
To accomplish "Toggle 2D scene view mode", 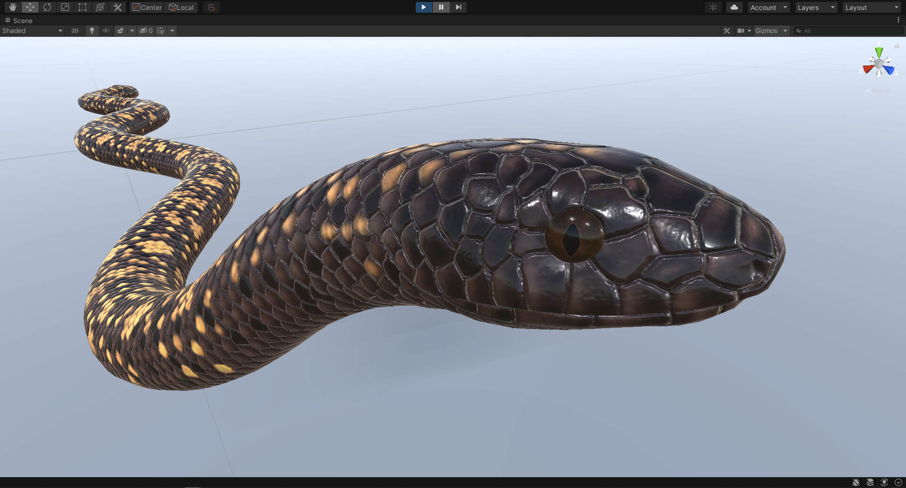I will pos(75,31).
